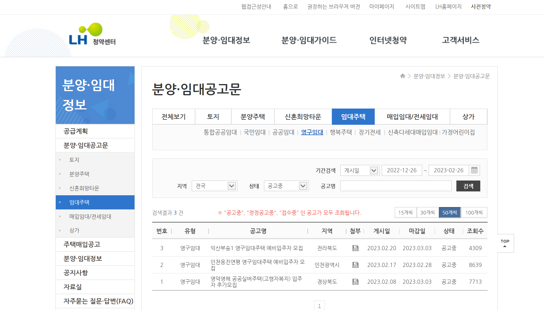Select the 임대주택 tab
Viewport: 544px width, 310px height.
[x=353, y=117]
